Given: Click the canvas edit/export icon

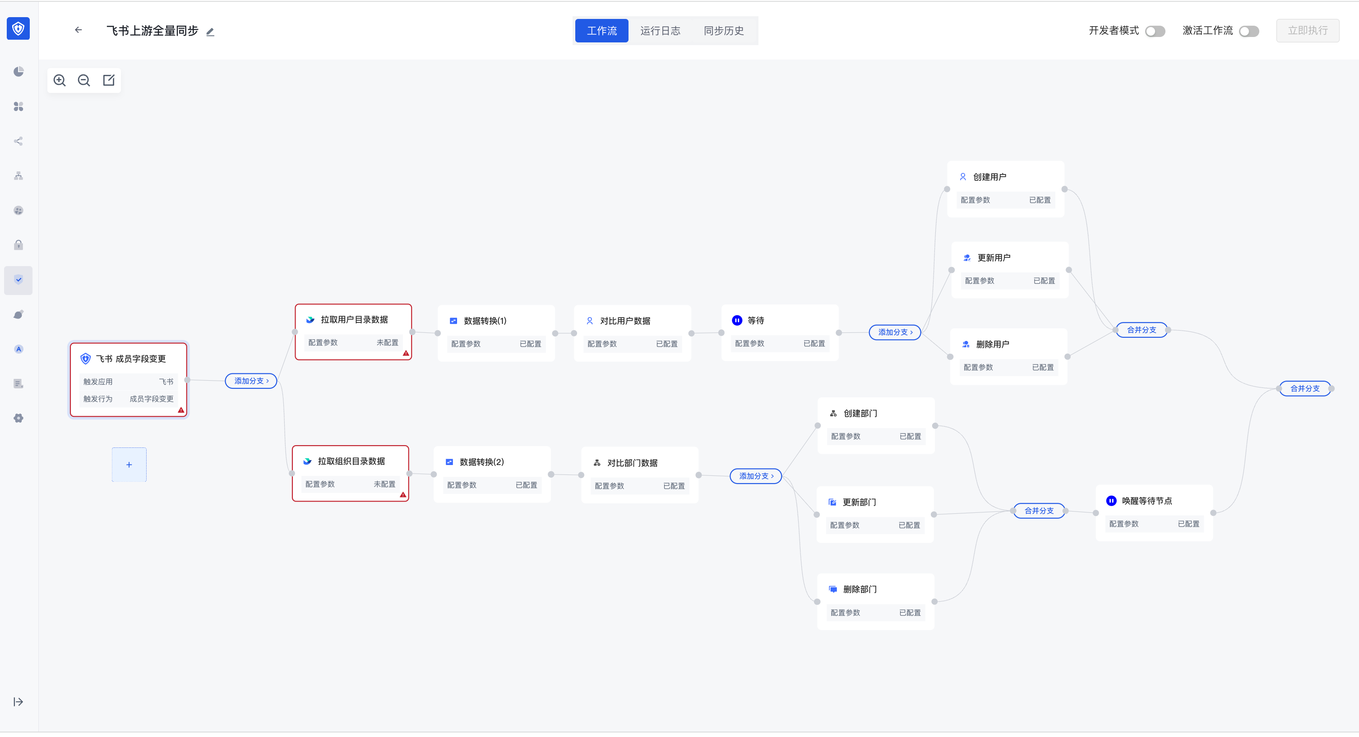Looking at the screenshot, I should (109, 80).
